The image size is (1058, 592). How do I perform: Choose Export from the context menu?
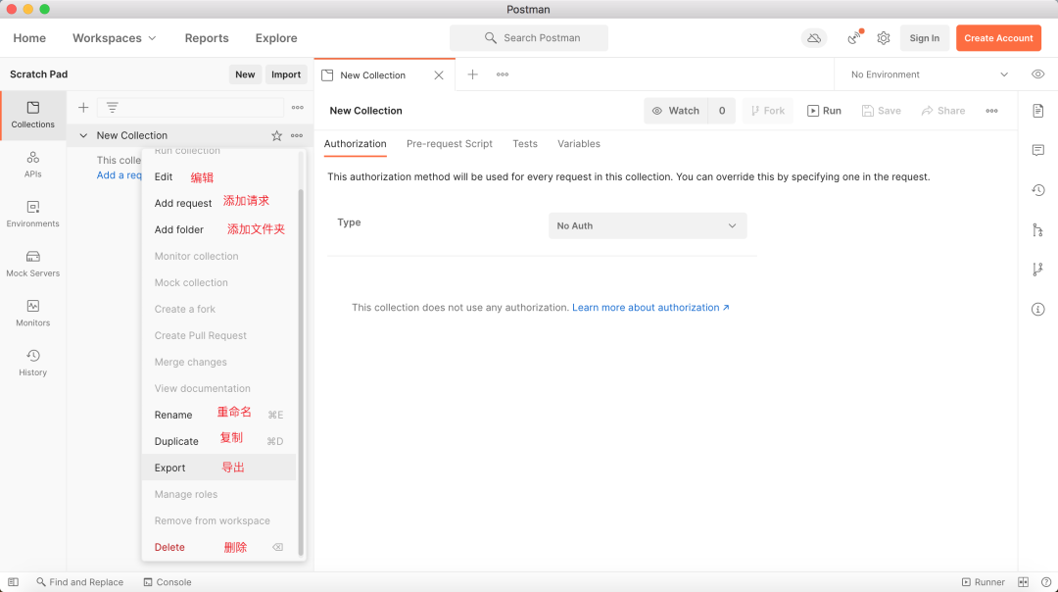(x=219, y=468)
